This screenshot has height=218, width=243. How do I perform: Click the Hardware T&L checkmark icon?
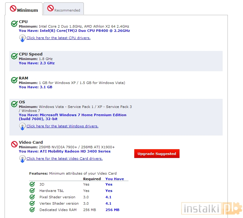pyautogui.click(x=32, y=191)
